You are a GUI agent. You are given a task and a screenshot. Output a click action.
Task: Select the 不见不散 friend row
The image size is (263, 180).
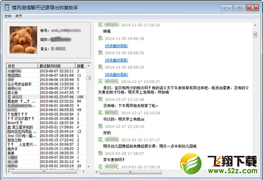pyautogui.click(x=46, y=119)
